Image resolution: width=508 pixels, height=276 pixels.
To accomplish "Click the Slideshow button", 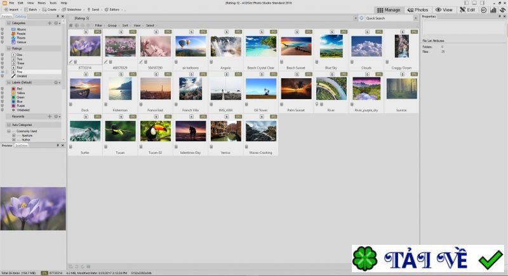I will pos(72,10).
